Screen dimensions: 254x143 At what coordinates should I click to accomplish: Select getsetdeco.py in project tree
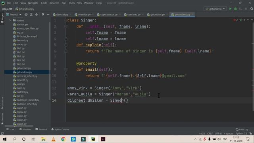point(24,72)
